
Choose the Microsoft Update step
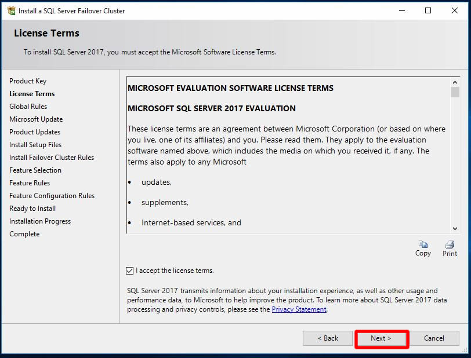click(36, 119)
